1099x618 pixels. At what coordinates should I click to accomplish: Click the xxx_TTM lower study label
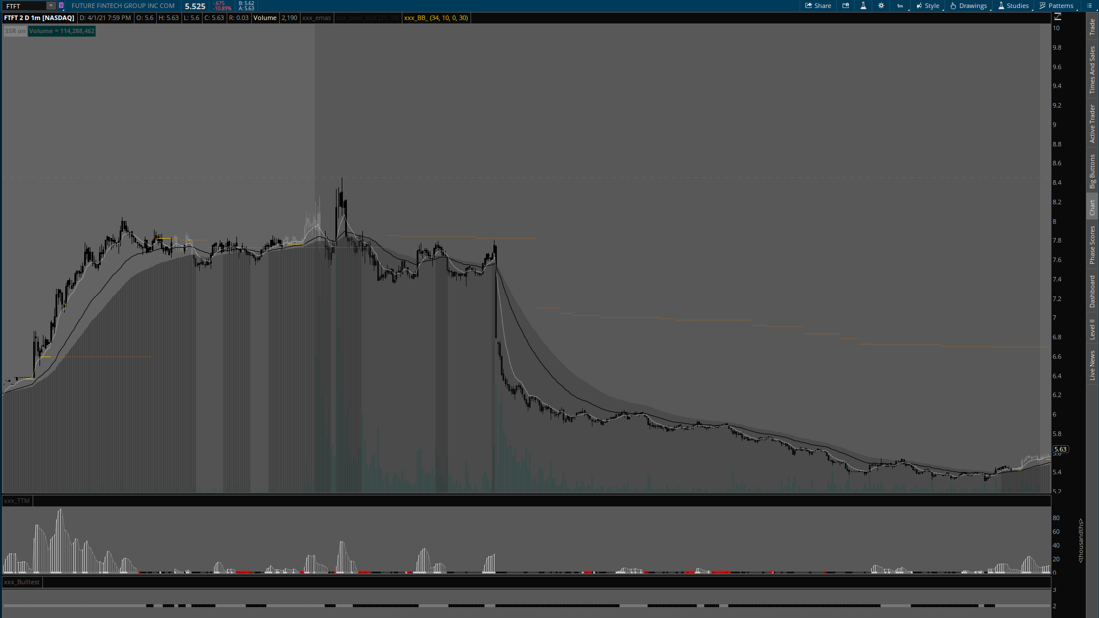(17, 501)
